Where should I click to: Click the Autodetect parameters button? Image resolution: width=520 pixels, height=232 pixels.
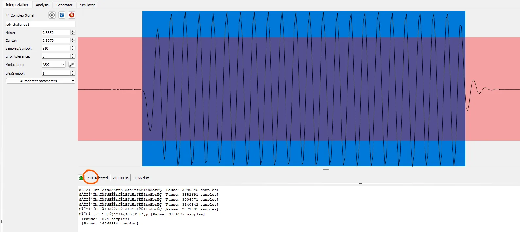[38, 81]
